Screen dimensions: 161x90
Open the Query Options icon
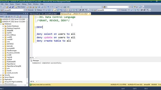52,10
